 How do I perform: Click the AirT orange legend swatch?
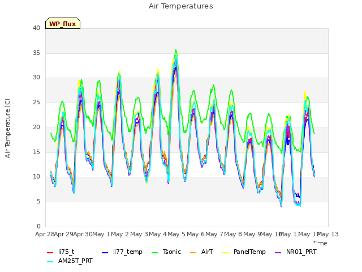(193, 253)
